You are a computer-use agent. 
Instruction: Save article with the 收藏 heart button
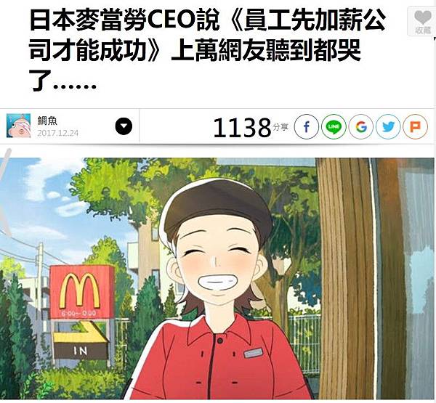coord(423,22)
